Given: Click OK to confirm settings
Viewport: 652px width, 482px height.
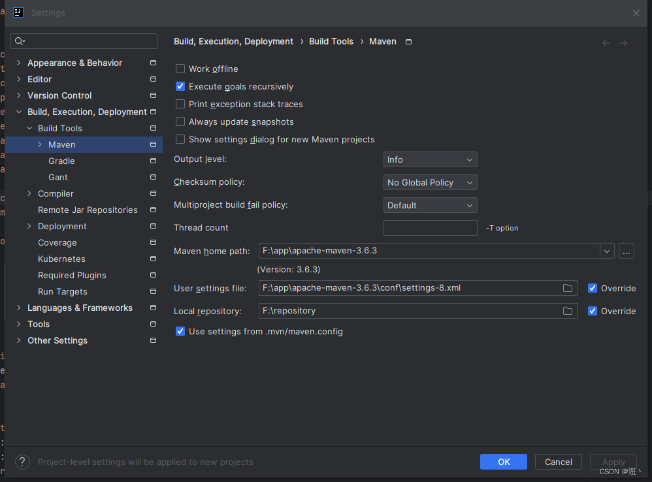Looking at the screenshot, I should (504, 462).
